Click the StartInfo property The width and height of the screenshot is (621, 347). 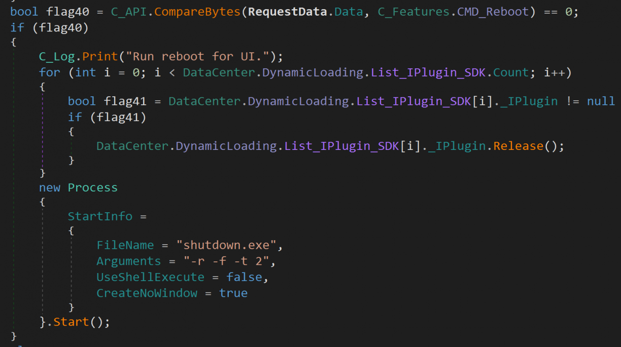[100, 216]
